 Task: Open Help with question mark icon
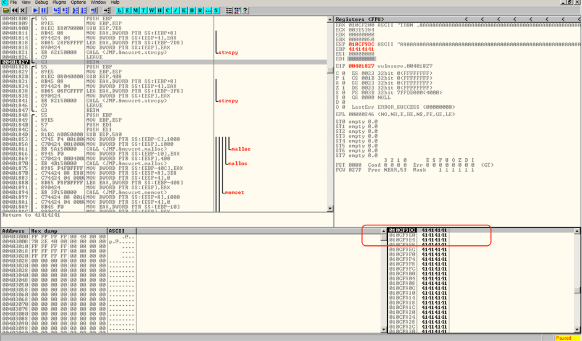tap(245, 11)
